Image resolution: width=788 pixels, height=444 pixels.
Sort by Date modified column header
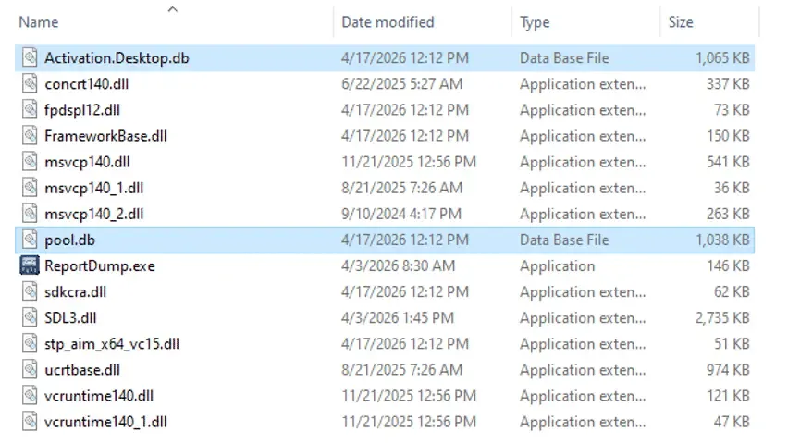tap(388, 22)
